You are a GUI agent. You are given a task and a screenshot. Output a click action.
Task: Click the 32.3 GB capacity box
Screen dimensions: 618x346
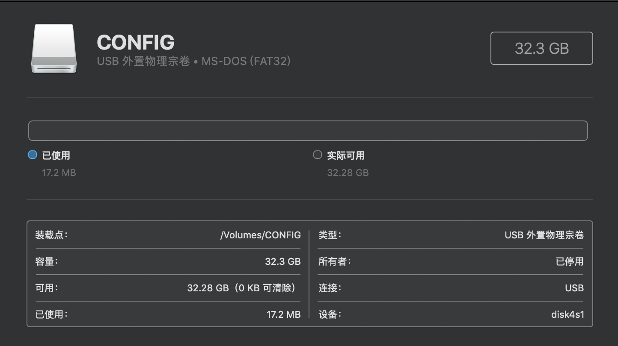(541, 48)
